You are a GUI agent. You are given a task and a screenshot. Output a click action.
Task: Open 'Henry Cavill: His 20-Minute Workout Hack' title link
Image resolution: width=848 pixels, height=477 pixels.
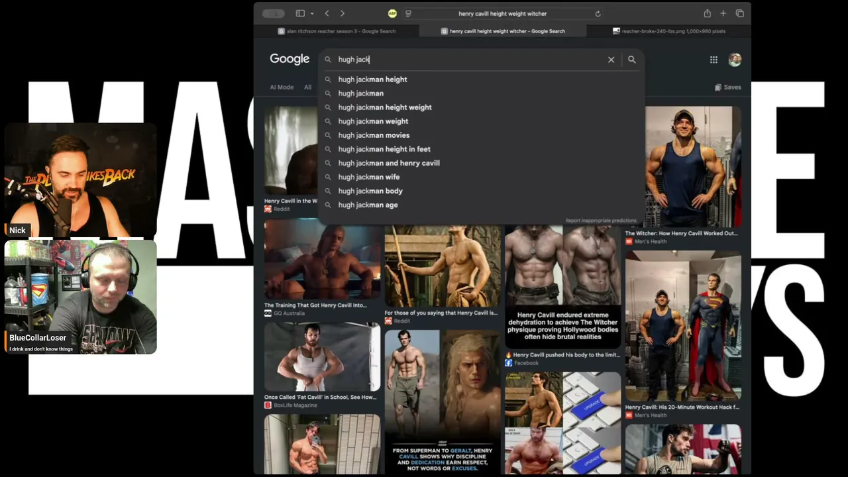tap(682, 407)
